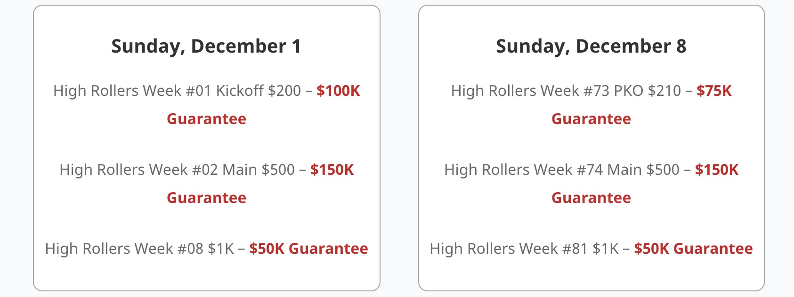Viewport: 794px width, 297px height.
Task: Open High Rollers Week #02 Main $500 event
Action: click(x=177, y=170)
